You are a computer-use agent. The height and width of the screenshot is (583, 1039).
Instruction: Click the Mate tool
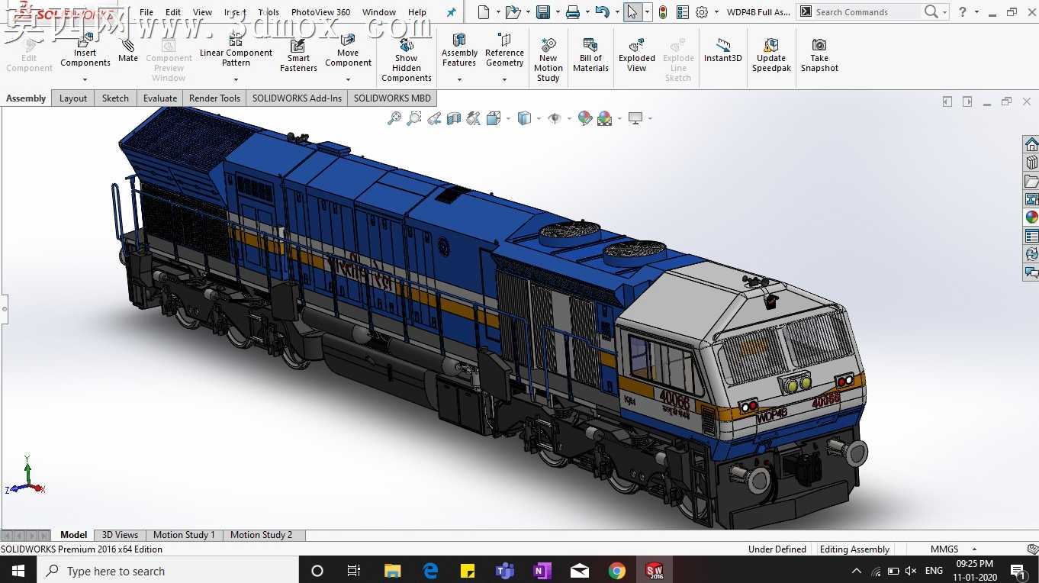128,50
